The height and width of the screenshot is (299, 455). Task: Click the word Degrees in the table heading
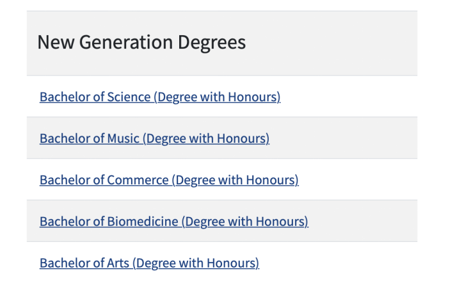coord(207,42)
